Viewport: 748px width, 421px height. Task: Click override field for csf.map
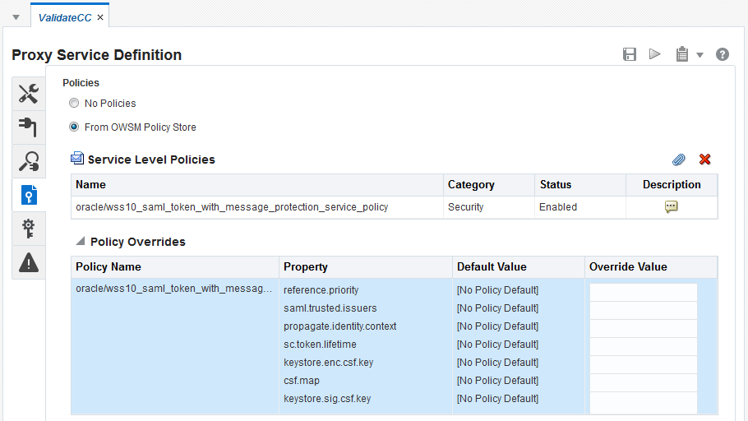[643, 383]
